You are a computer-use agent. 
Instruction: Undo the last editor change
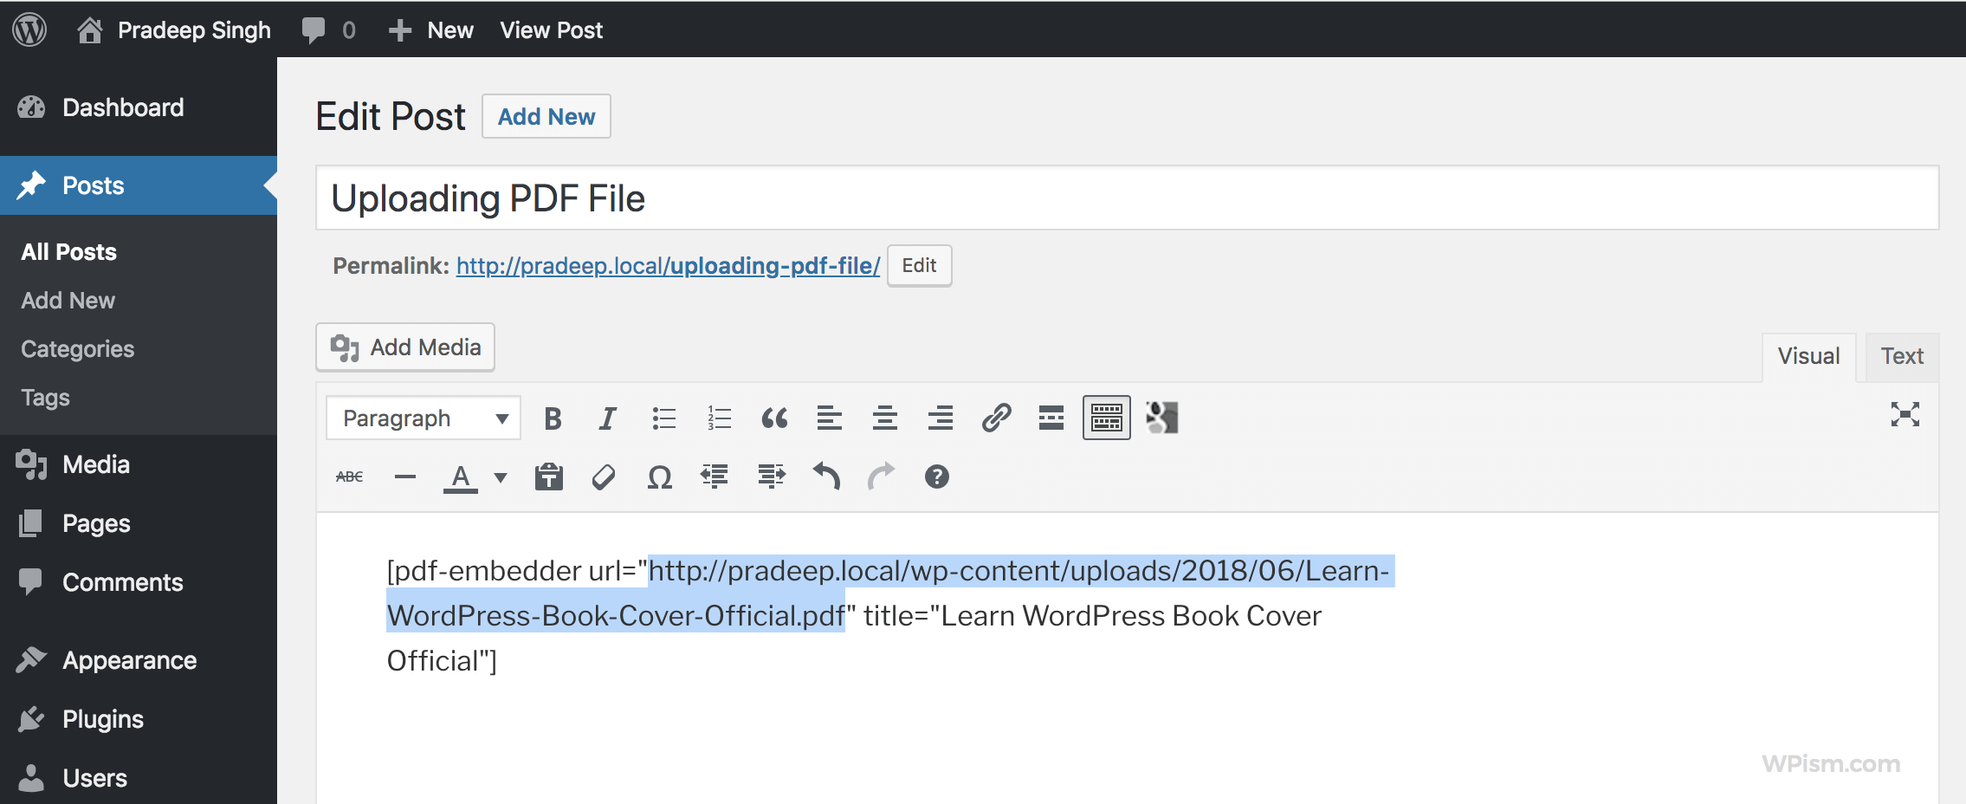(825, 476)
